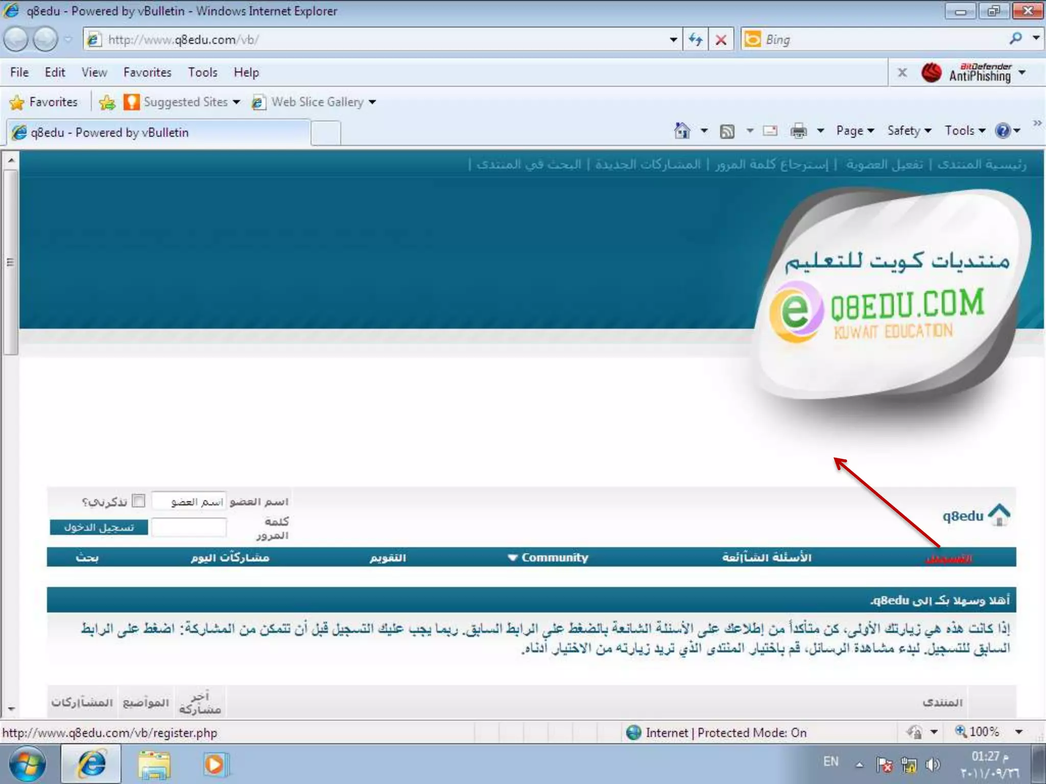1046x784 pixels.
Task: Open the zoom level 100% dropdown
Action: [1019, 732]
